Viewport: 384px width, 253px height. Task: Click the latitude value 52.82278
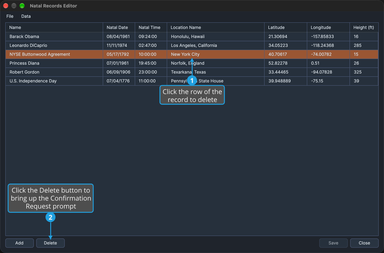[286, 63]
